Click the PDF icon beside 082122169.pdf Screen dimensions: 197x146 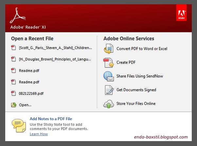tap(13, 93)
